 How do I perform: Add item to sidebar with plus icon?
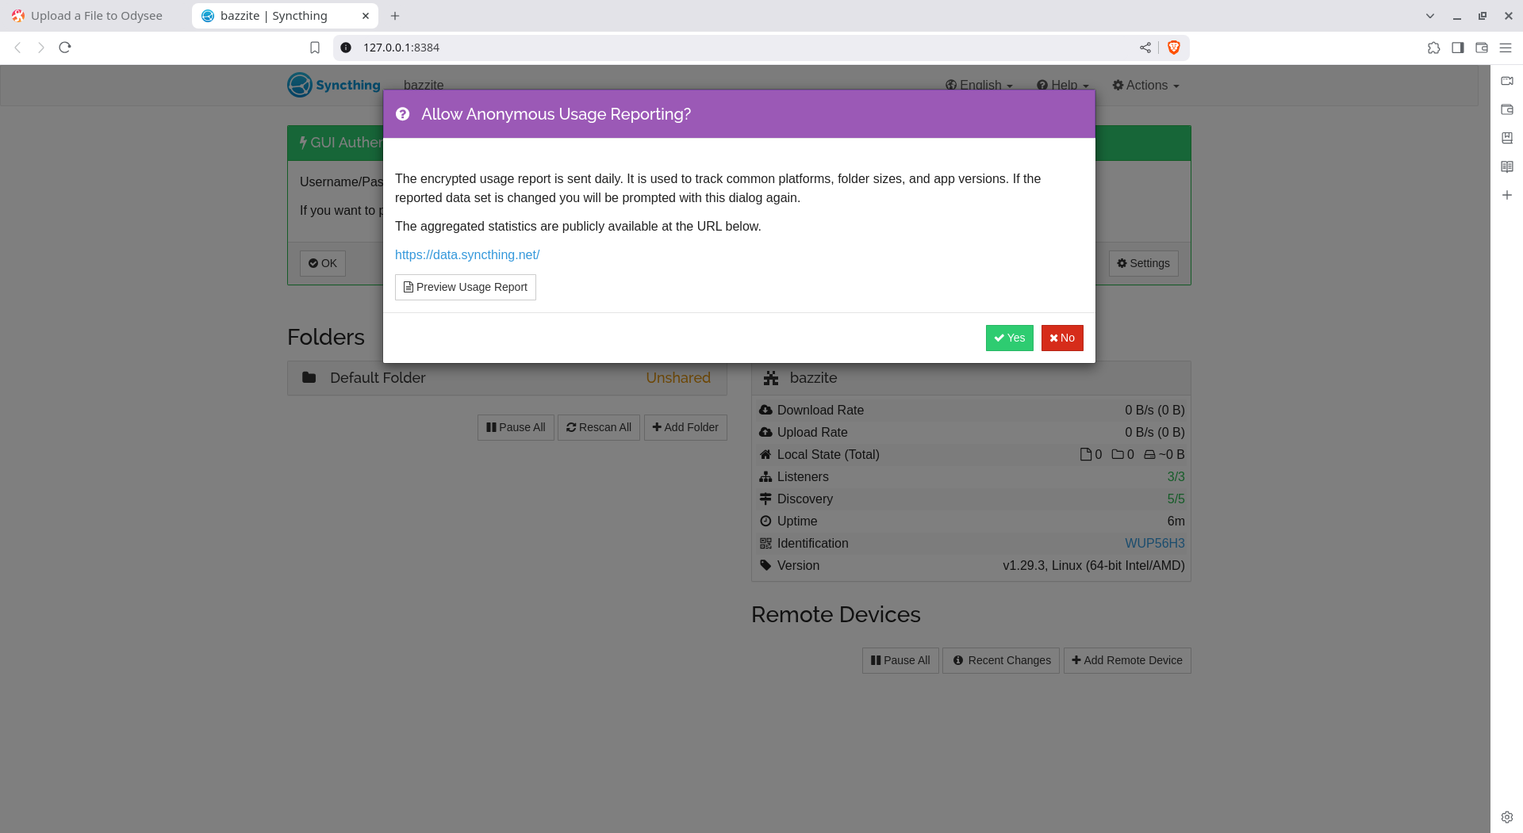coord(1507,195)
